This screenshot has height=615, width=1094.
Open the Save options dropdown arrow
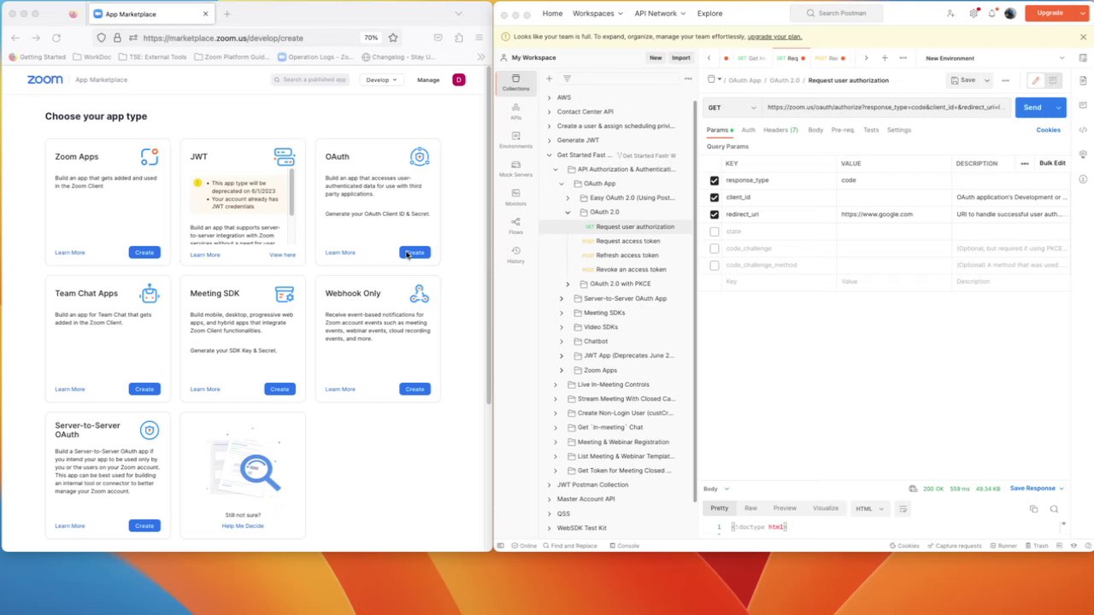click(x=986, y=80)
